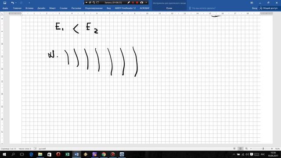This screenshot has width=281, height=158.
Task: Pause the screen recording
Action: tap(133, 3)
